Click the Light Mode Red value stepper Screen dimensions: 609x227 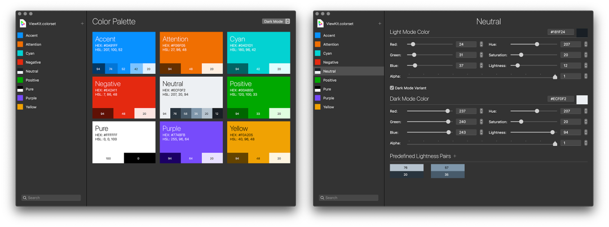point(481,44)
